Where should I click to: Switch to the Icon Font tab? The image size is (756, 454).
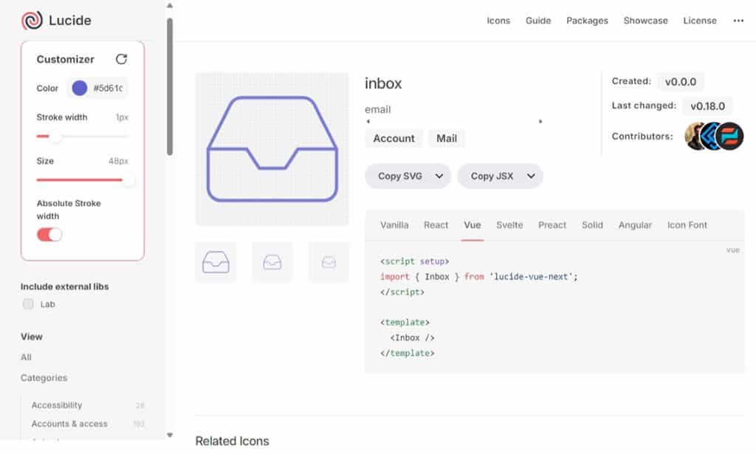[x=687, y=225]
